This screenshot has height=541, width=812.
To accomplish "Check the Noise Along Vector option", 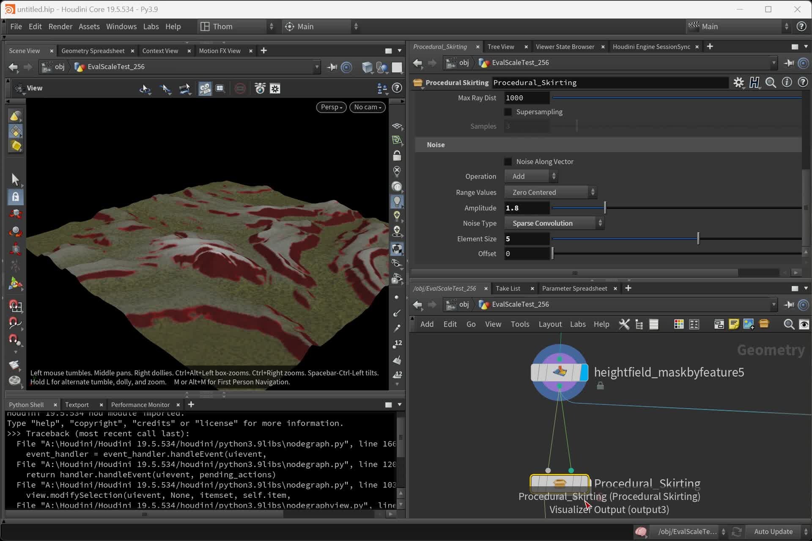I will pos(508,161).
